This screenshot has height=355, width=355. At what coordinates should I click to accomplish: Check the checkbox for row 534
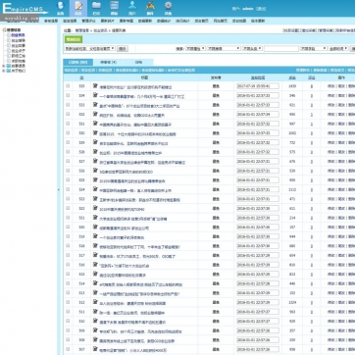coord(68,95)
